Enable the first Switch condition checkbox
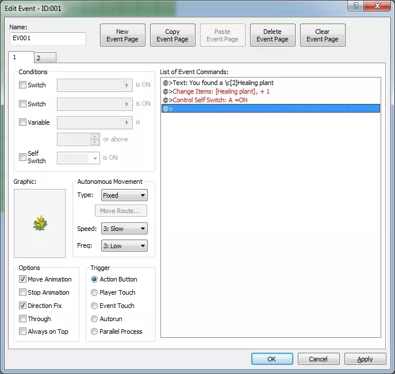Image resolution: width=395 pixels, height=374 pixels. click(x=22, y=85)
